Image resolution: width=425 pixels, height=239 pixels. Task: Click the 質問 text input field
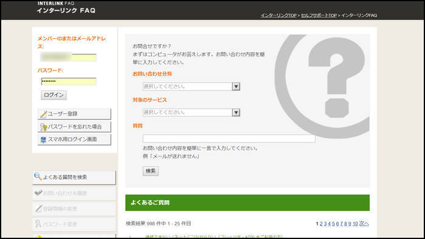tap(229, 138)
